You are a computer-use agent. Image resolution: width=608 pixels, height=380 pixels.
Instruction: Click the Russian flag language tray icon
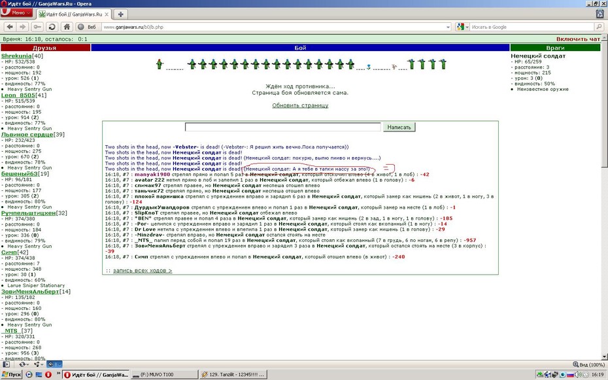point(571,375)
